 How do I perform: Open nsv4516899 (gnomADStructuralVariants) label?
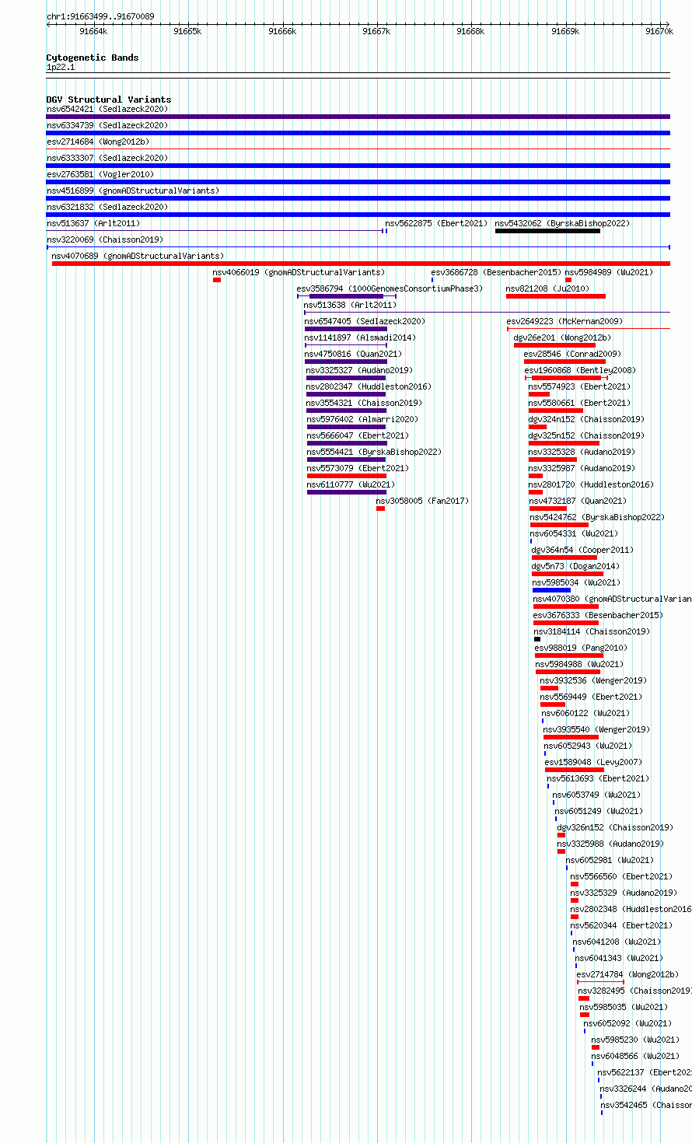tap(133, 191)
